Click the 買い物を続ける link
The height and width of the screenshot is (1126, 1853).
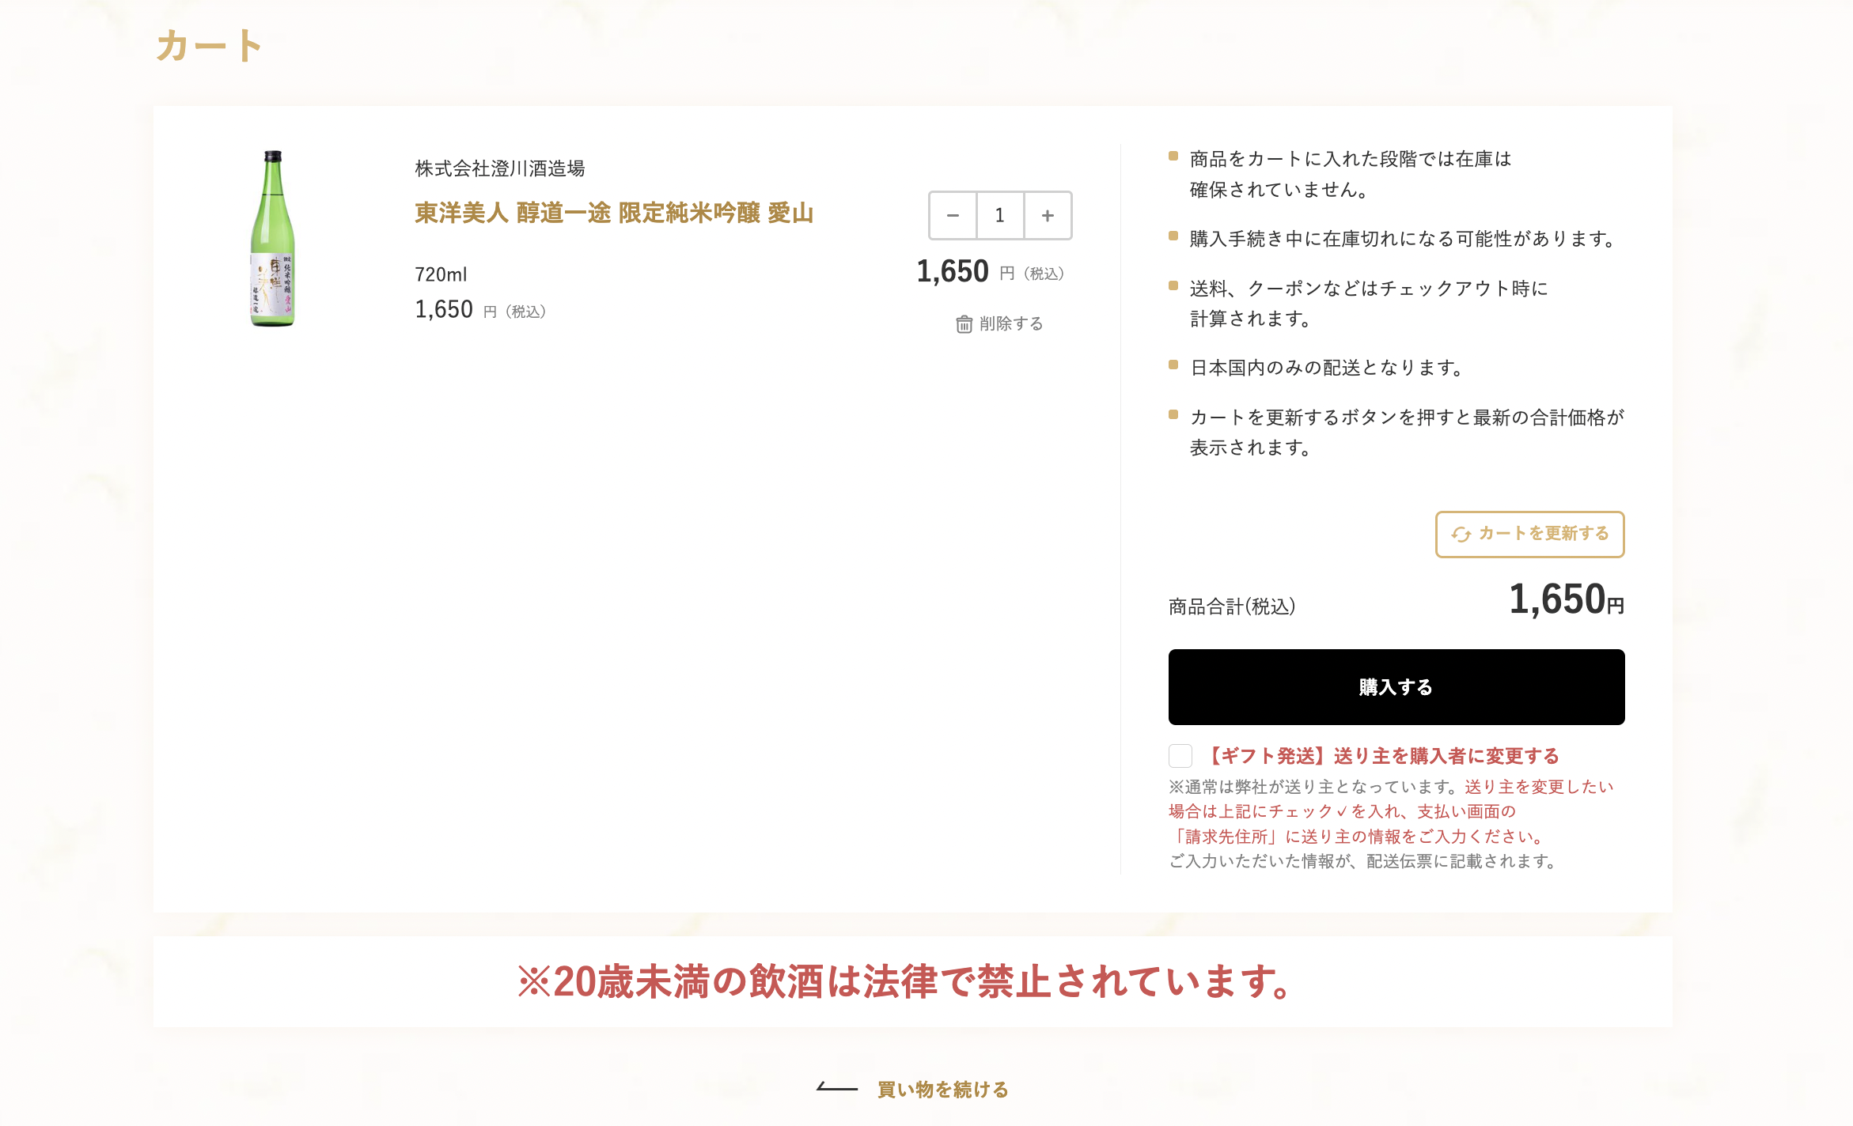click(x=943, y=1090)
